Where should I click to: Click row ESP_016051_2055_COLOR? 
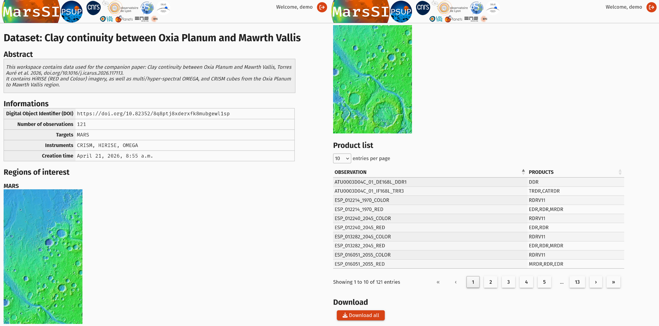[x=479, y=255]
